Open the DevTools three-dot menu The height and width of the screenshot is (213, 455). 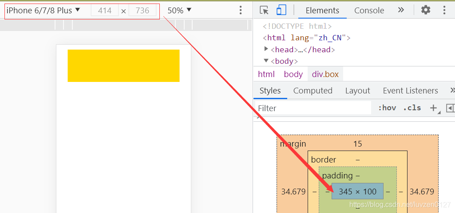click(444, 10)
